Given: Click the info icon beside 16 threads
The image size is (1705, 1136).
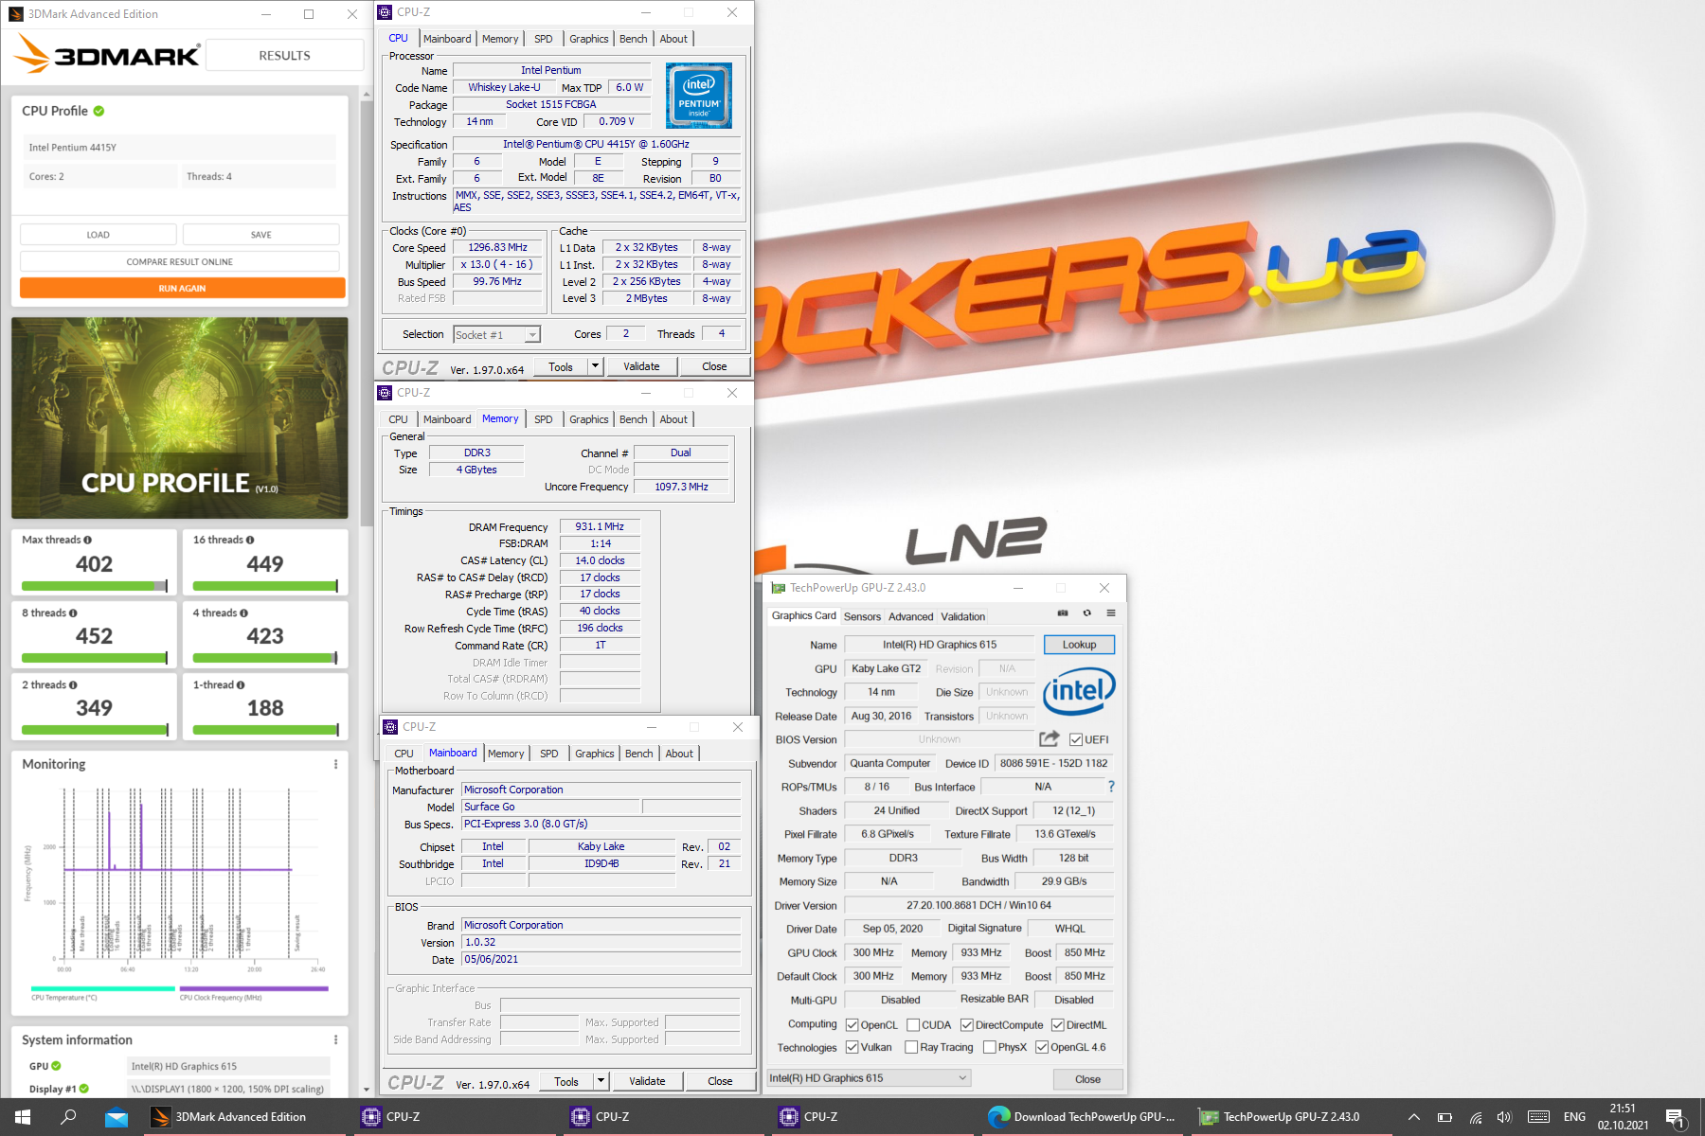Looking at the screenshot, I should 250,540.
